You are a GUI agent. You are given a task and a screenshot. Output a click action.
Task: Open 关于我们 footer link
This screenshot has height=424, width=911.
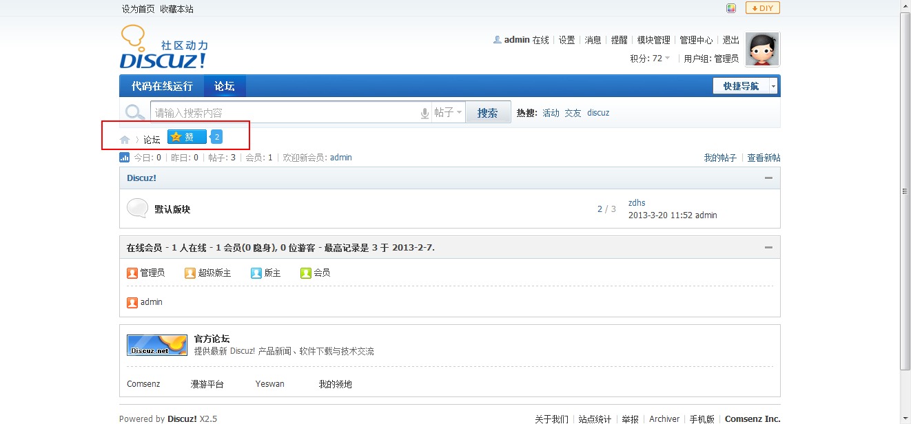point(552,418)
